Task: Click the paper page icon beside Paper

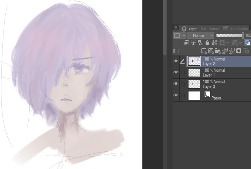Action: (207, 94)
